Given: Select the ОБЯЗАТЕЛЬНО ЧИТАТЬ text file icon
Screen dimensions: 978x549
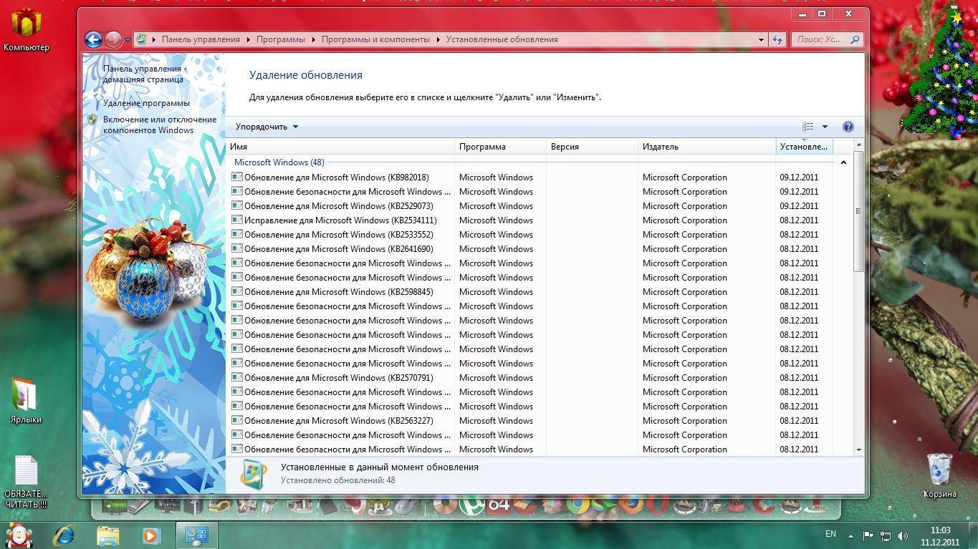Looking at the screenshot, I should coord(26,482).
